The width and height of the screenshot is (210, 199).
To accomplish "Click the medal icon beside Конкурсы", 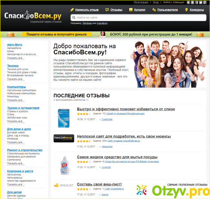I will (187, 10).
